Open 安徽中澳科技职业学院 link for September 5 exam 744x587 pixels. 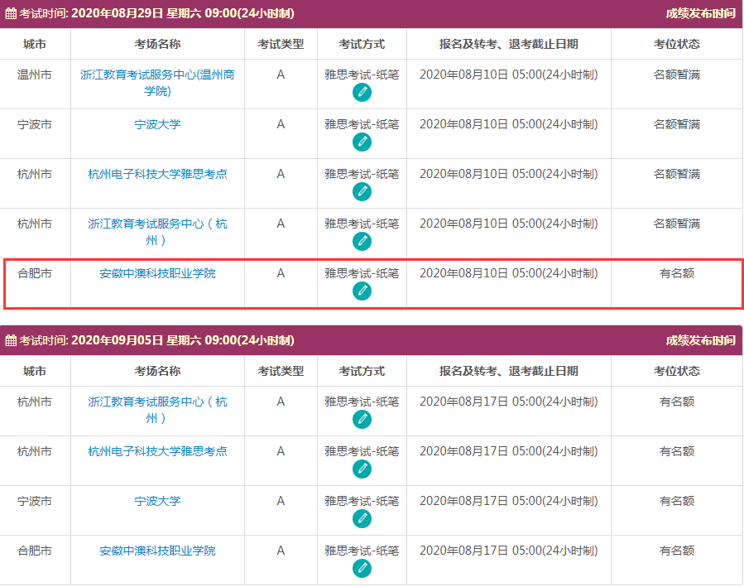tap(157, 551)
